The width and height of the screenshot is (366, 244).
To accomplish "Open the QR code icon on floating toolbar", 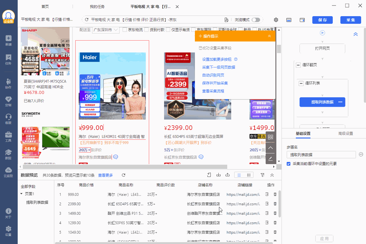I will [271, 137].
